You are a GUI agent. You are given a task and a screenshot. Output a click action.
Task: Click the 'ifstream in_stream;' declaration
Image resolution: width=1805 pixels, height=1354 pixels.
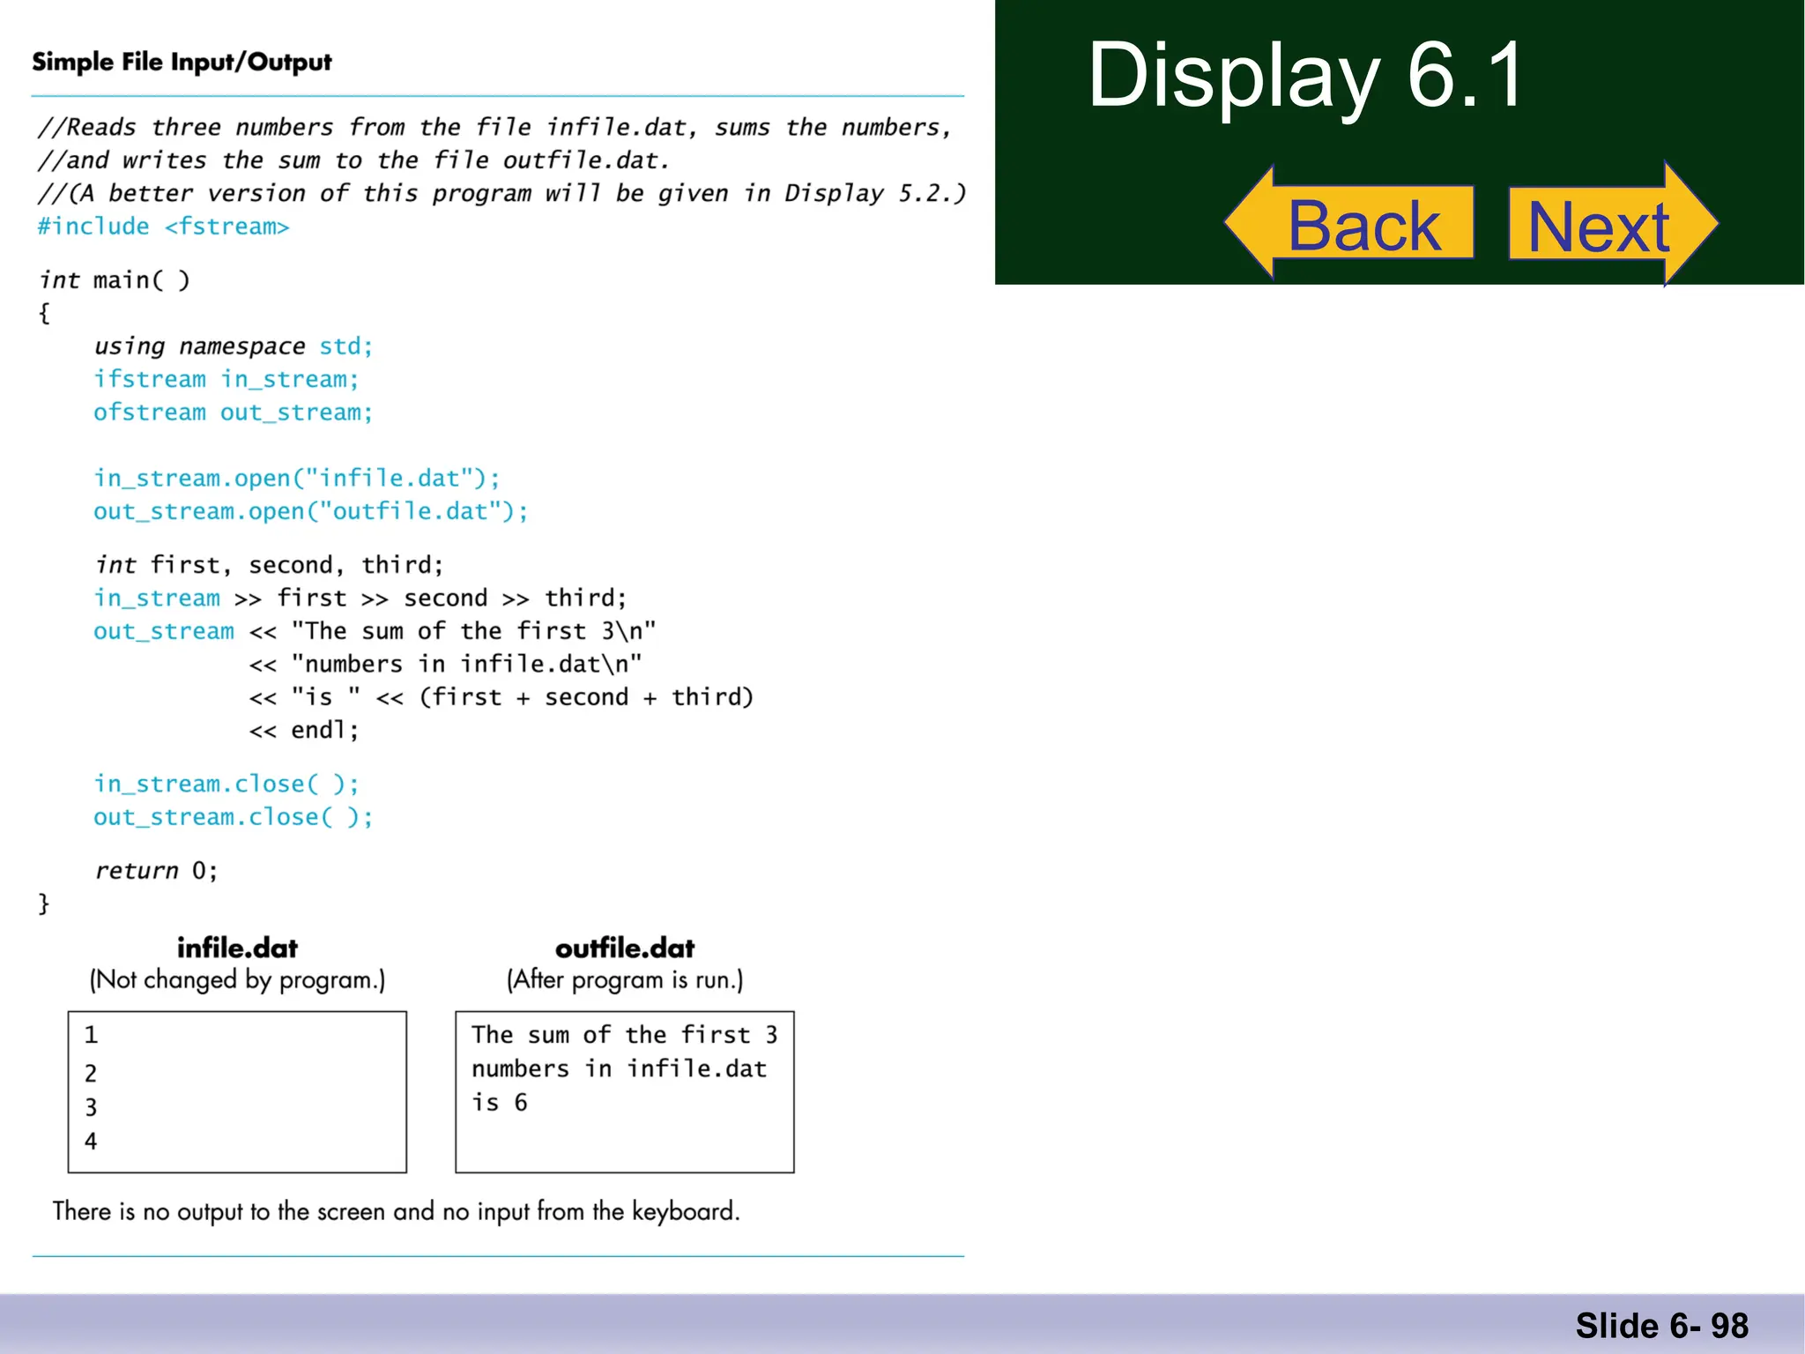click(227, 379)
